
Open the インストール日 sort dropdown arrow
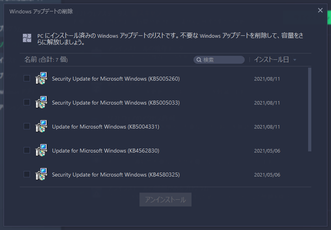click(x=295, y=60)
